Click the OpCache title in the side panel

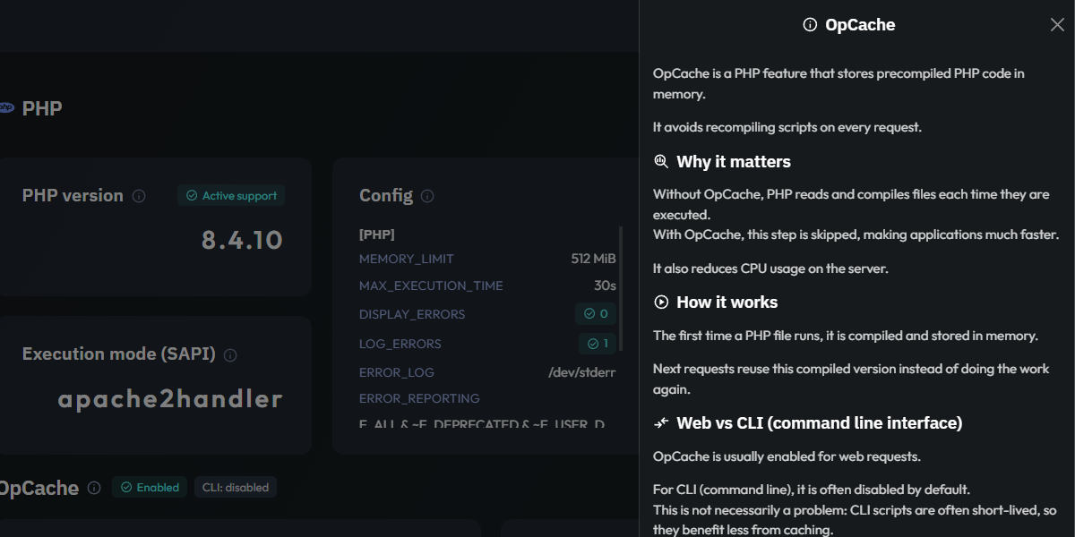(860, 25)
